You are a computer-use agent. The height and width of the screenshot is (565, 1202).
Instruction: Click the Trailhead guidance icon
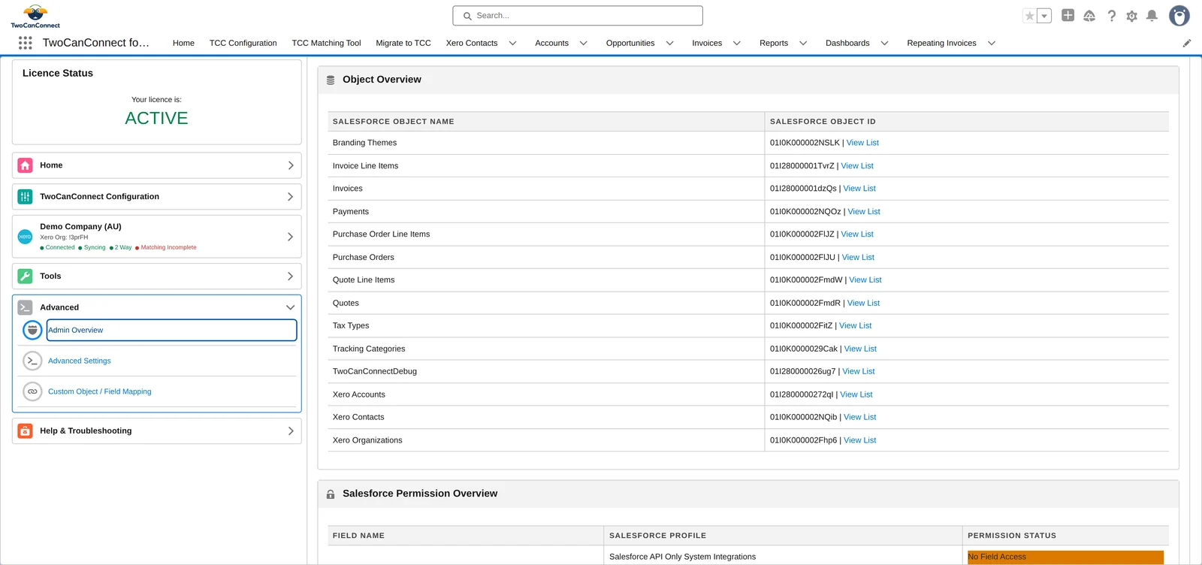click(1089, 16)
